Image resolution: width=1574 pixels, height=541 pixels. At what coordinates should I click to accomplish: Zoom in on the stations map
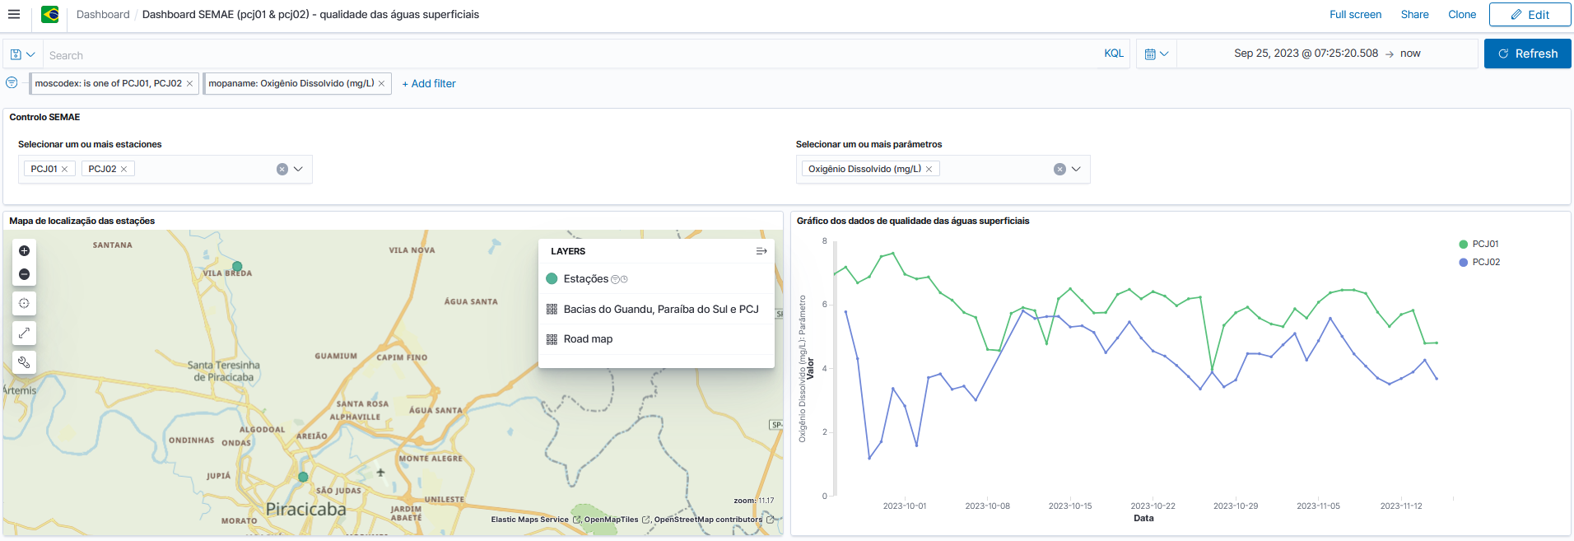pyautogui.click(x=24, y=251)
